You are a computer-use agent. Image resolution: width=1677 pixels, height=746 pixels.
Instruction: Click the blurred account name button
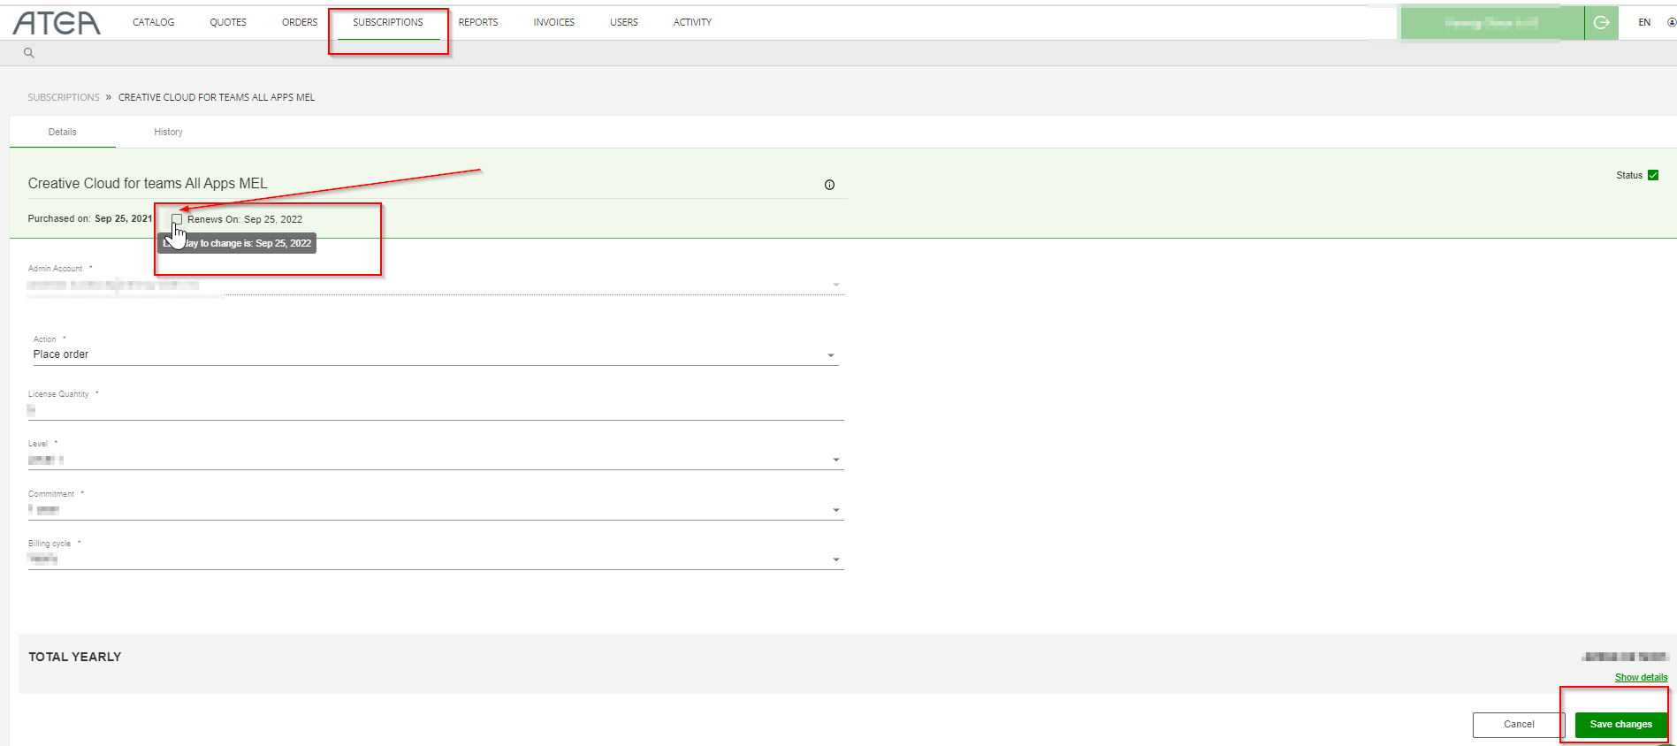coord(1492,23)
